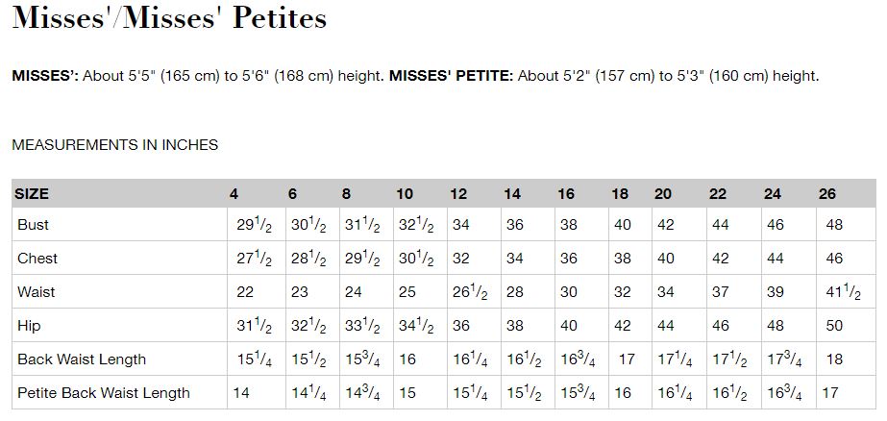The height and width of the screenshot is (421, 887).
Task: Select the Waist row label
Action: (x=37, y=292)
